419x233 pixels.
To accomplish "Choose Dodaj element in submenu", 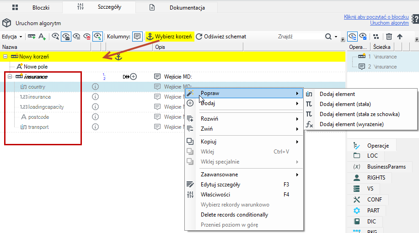I will pyautogui.click(x=361, y=94).
